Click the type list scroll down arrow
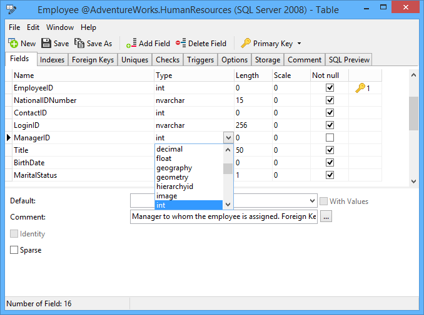This screenshot has width=424, height=315. coord(228,205)
